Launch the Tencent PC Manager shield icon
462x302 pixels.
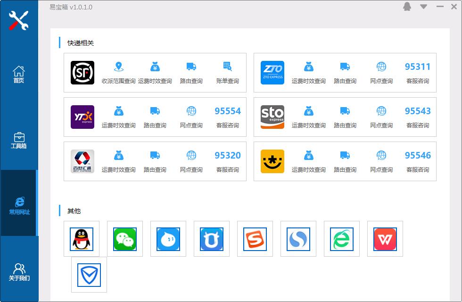pyautogui.click(x=89, y=275)
